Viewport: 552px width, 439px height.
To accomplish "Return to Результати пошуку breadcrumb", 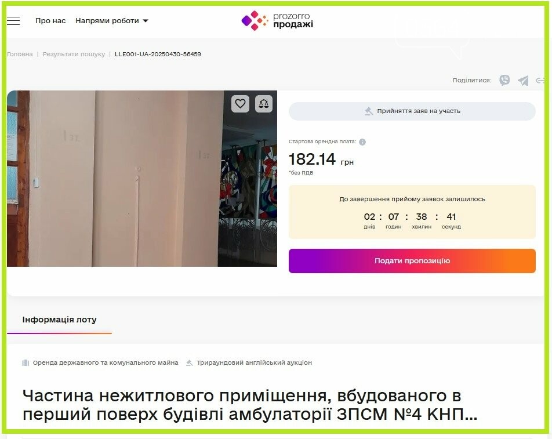I will pyautogui.click(x=74, y=54).
